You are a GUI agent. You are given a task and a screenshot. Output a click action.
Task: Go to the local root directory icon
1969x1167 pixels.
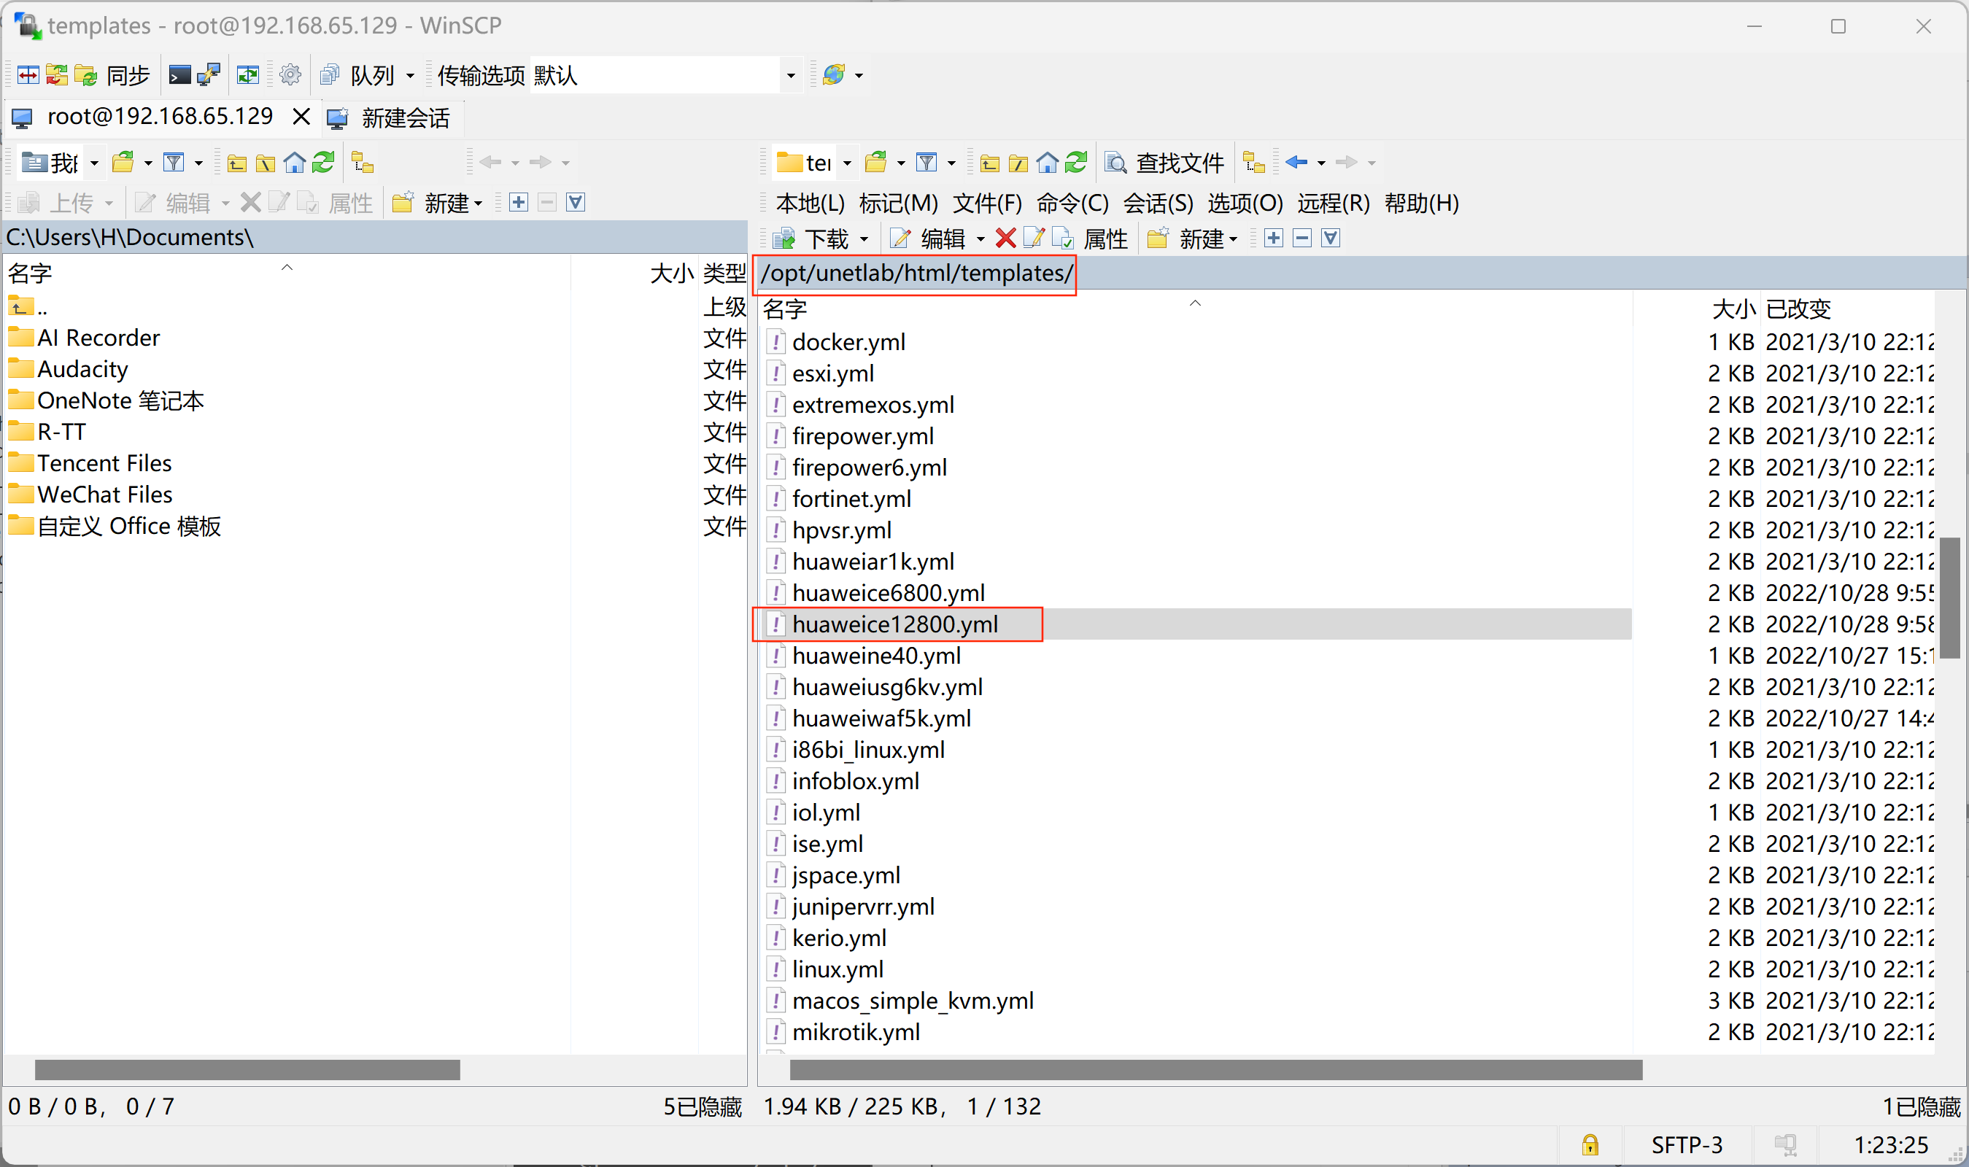tap(266, 163)
